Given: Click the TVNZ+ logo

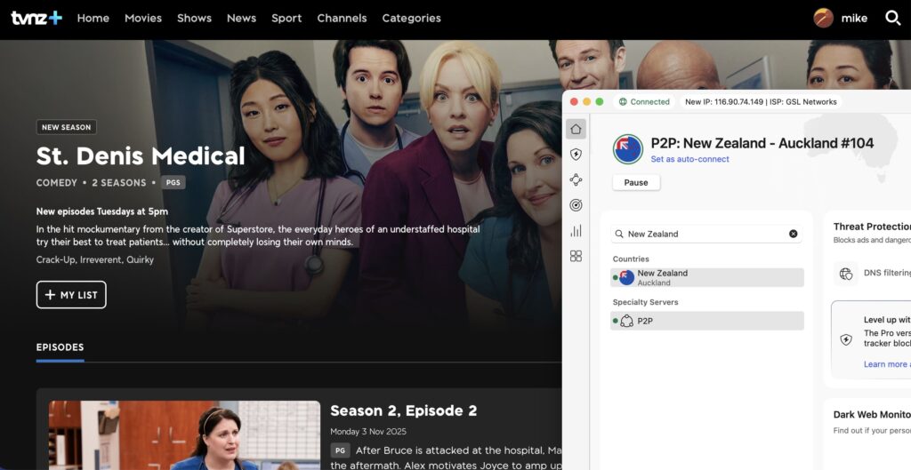Looking at the screenshot, I should [36, 18].
